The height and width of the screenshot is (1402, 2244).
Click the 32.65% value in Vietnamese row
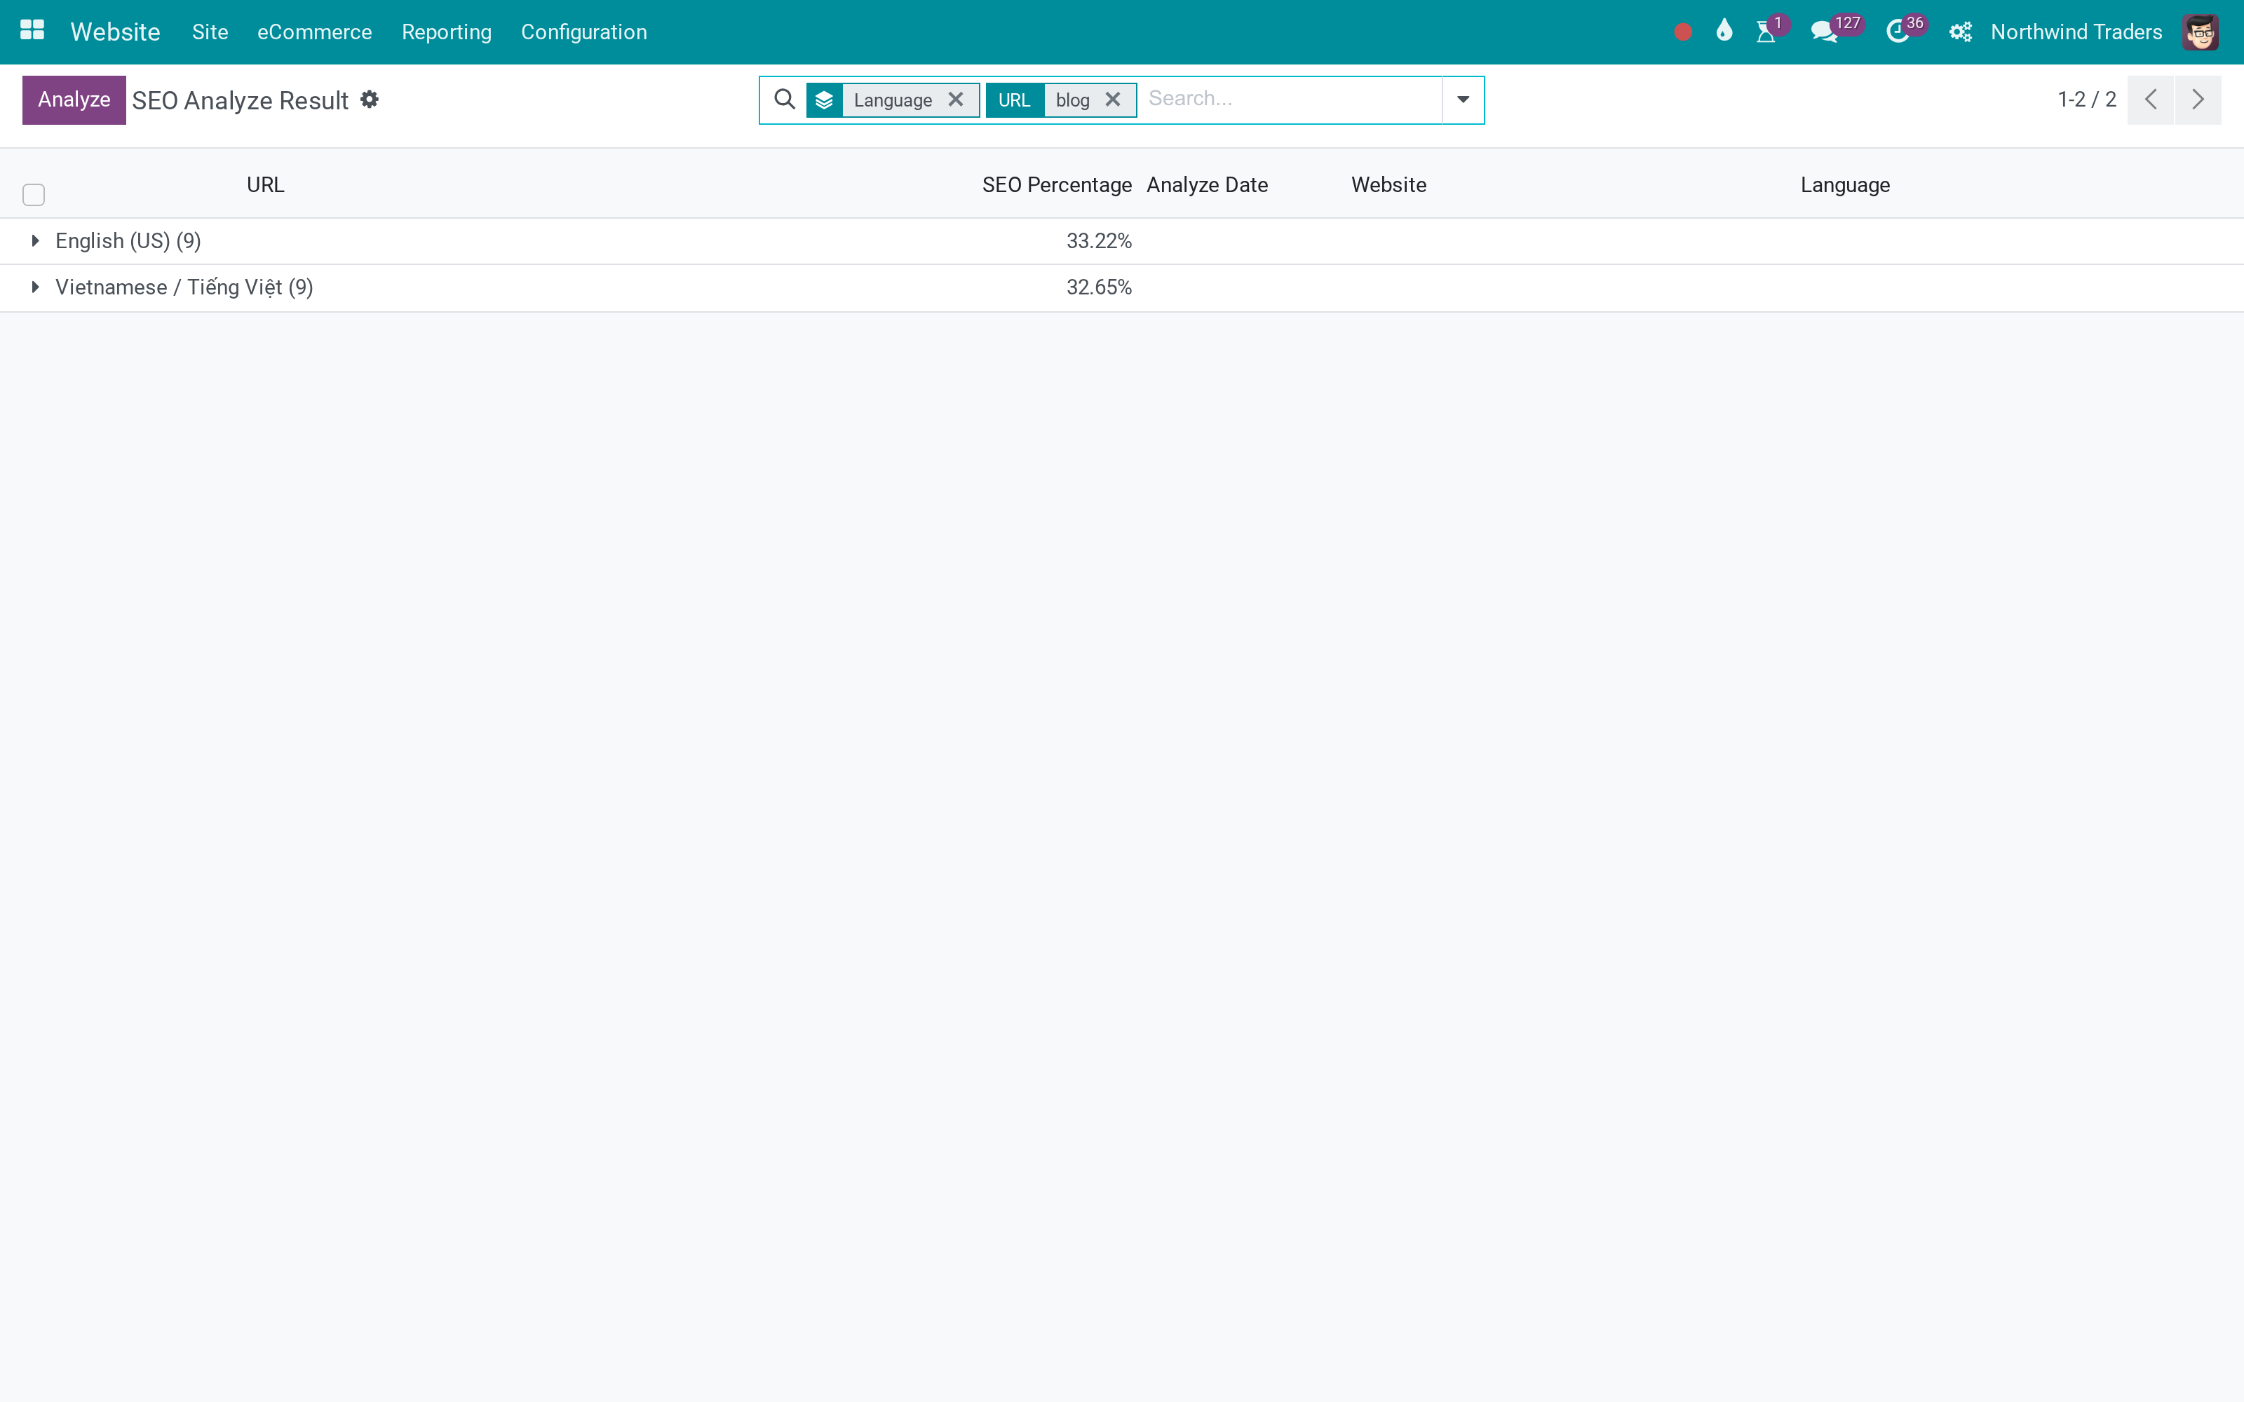point(1099,287)
